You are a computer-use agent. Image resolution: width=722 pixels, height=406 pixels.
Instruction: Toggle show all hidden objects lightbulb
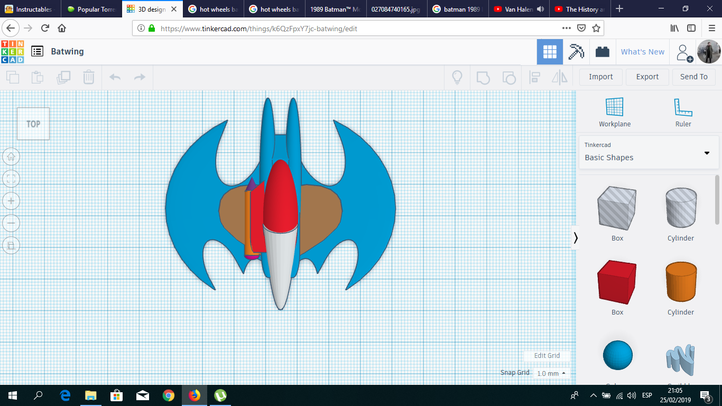[457, 77]
